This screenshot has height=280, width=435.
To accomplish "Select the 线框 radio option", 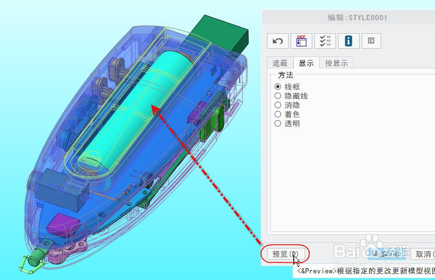I will click(x=287, y=86).
